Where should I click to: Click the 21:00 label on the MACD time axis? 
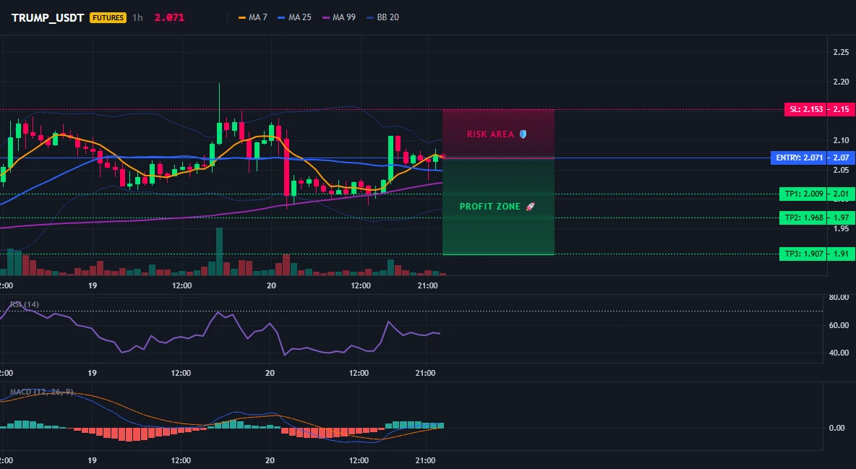pyautogui.click(x=426, y=460)
